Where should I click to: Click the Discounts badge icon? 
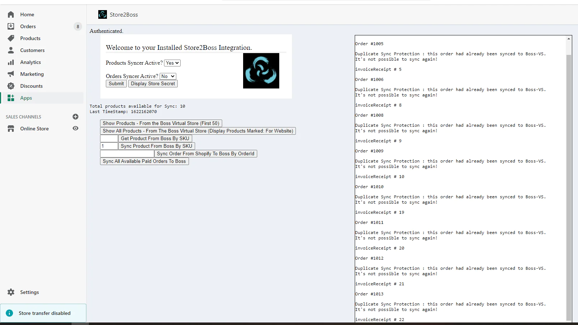click(x=11, y=86)
